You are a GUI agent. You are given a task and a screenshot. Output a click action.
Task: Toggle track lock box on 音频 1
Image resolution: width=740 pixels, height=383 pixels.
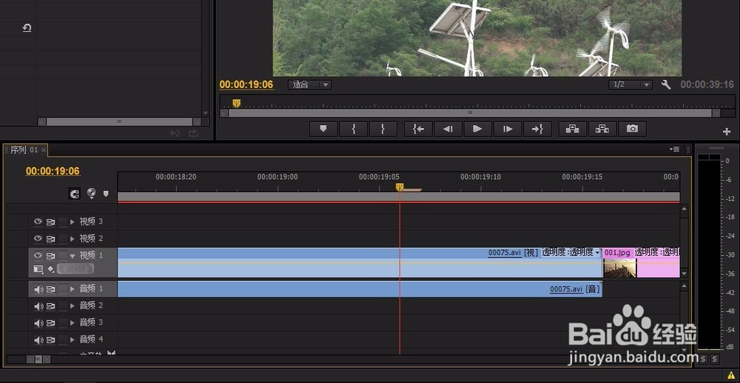pos(62,289)
